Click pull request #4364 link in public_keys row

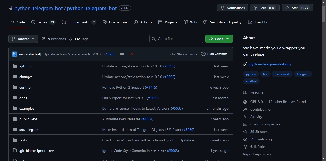click(x=147, y=119)
